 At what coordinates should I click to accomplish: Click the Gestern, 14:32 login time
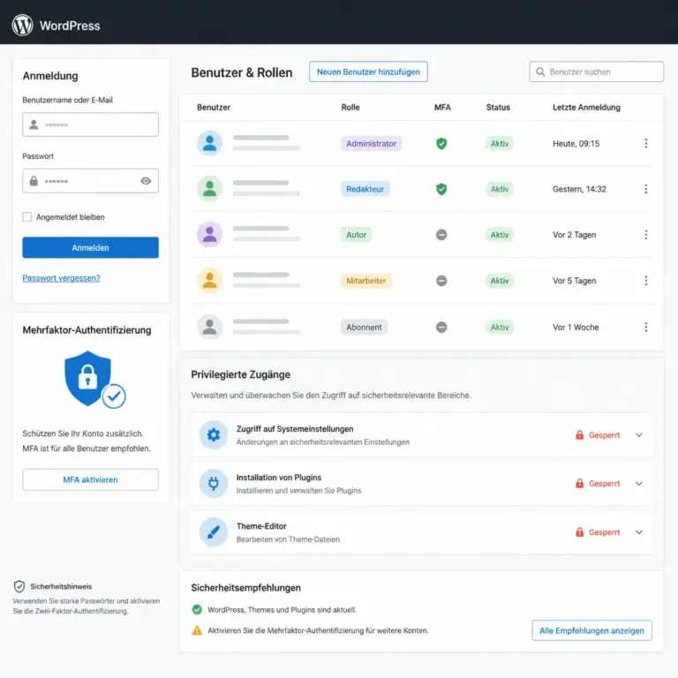579,189
